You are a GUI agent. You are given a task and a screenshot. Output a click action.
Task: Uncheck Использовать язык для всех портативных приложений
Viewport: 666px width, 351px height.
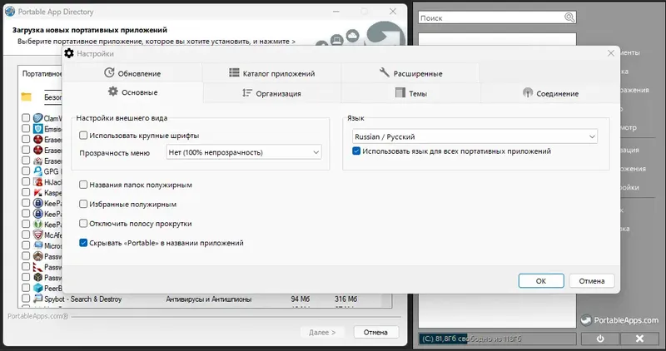pyautogui.click(x=356, y=151)
